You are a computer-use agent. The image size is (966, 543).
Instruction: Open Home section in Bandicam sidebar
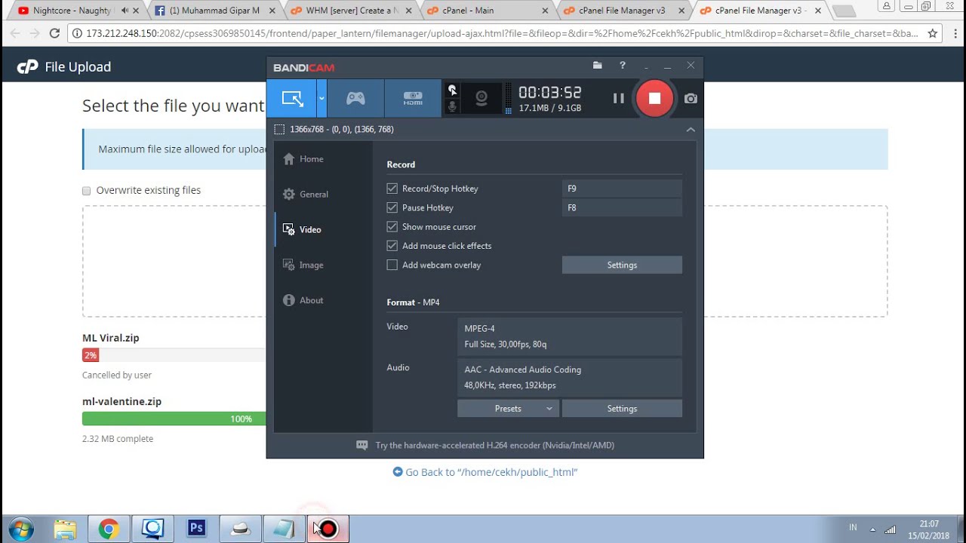(303, 159)
